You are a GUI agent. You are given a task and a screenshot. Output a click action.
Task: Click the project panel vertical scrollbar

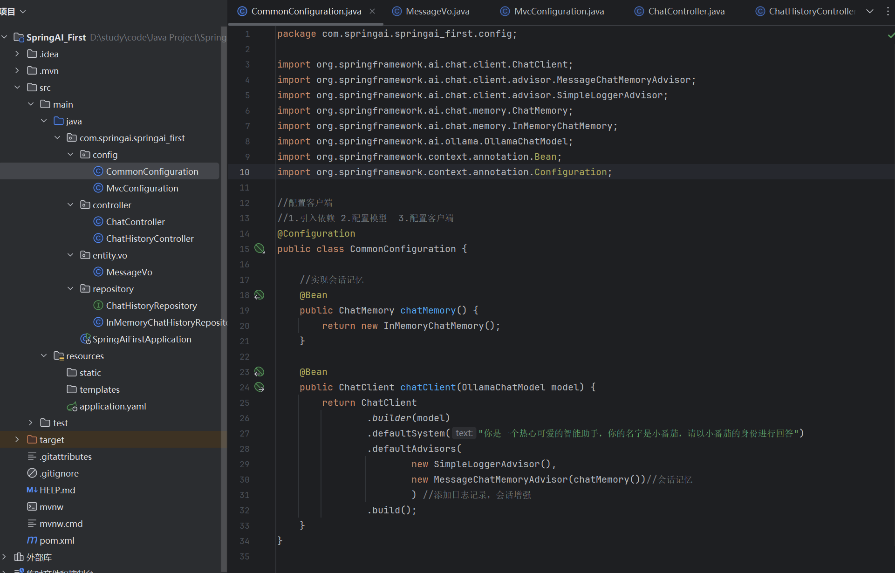(224, 298)
